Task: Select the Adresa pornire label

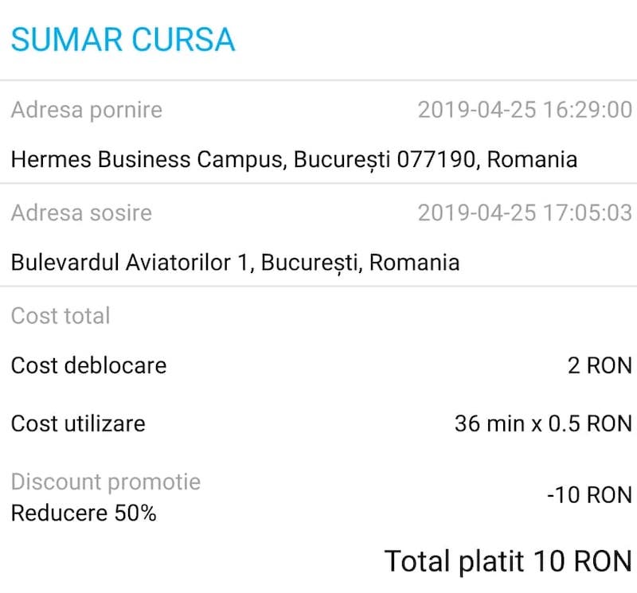Action: click(x=86, y=109)
